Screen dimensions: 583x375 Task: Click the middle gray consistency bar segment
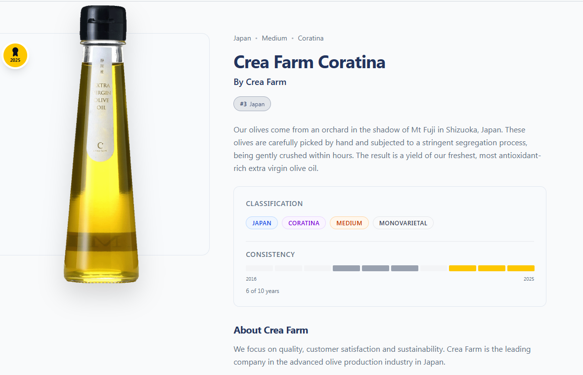coord(375,268)
